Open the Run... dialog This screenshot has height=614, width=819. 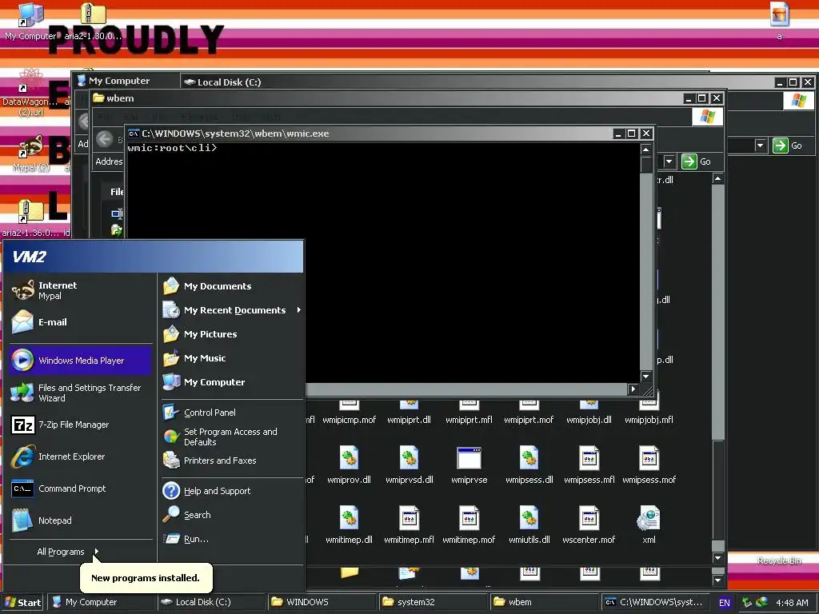point(232,539)
